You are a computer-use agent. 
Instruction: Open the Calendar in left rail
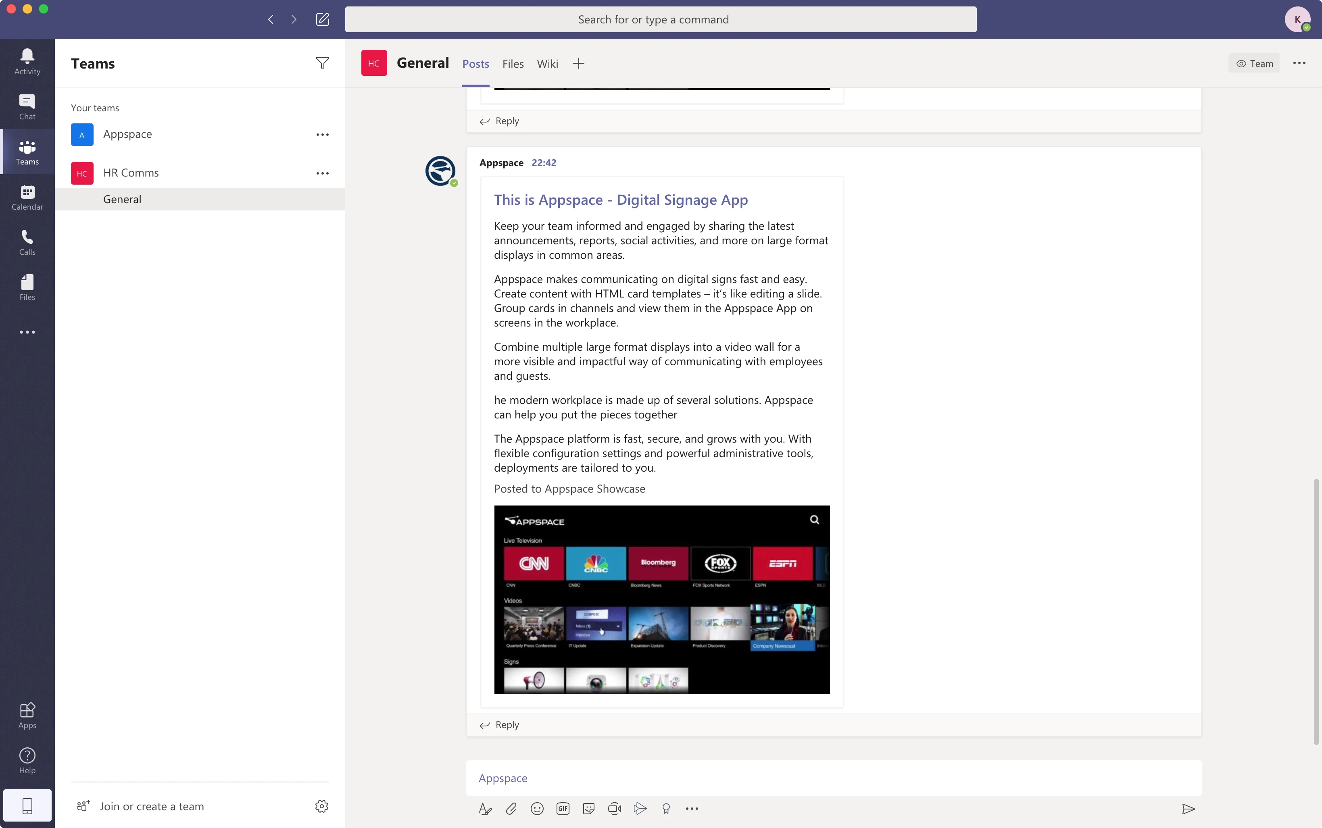point(27,197)
